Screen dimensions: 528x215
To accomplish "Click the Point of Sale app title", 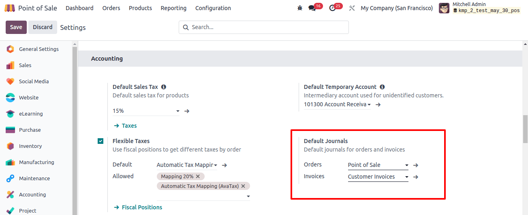I will click(x=38, y=8).
